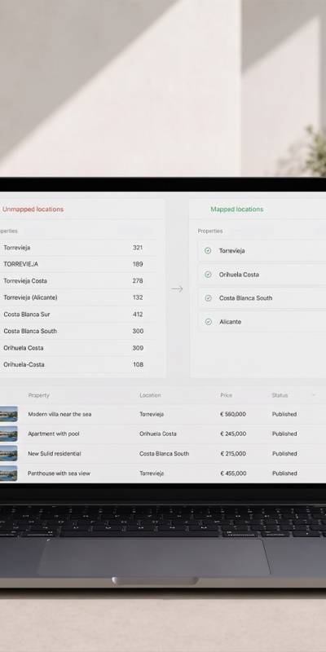Expand the Status column dropdown chevron
This screenshot has width=326, height=652.
pos(314,395)
